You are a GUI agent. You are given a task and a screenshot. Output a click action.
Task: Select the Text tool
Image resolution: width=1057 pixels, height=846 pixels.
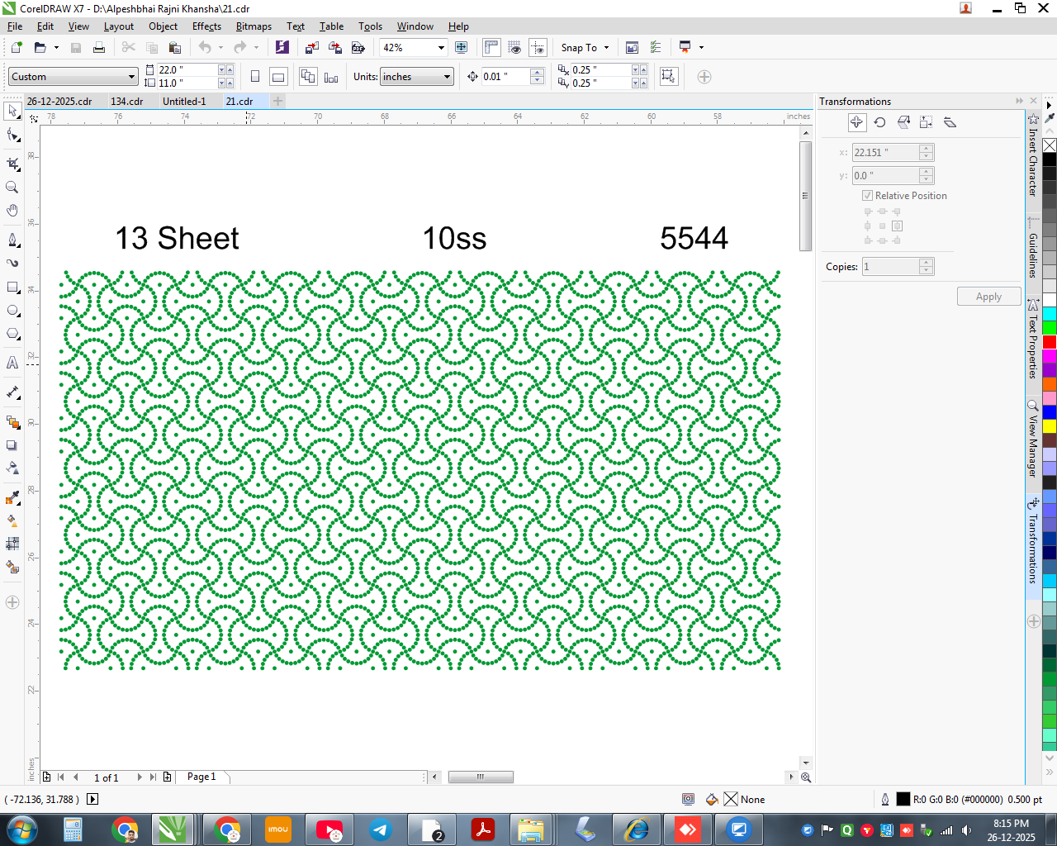click(x=12, y=363)
